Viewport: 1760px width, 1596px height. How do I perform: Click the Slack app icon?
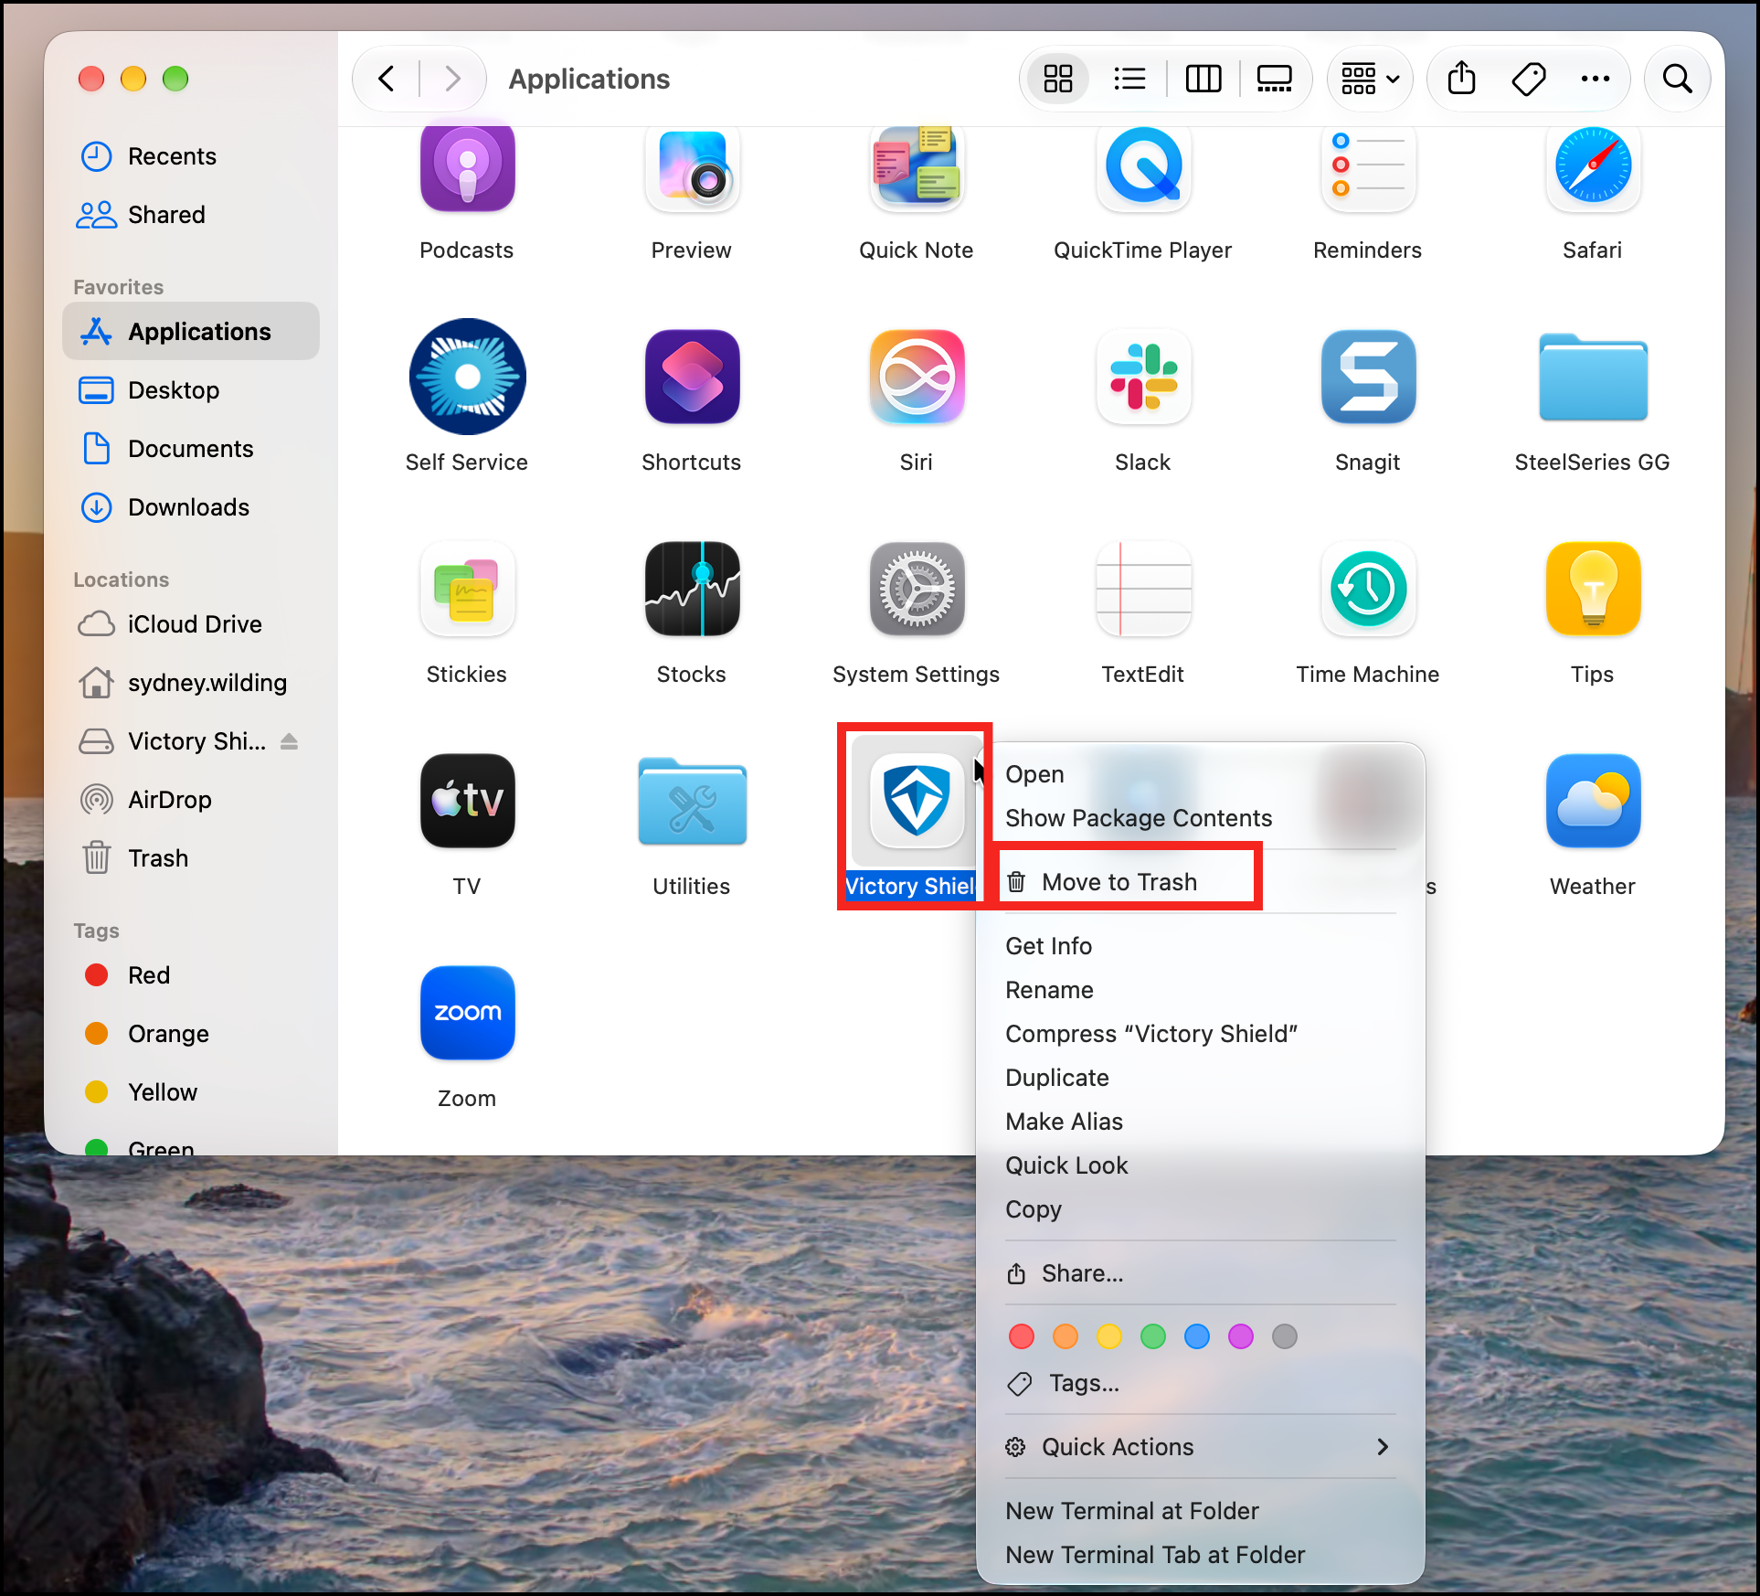tap(1143, 377)
